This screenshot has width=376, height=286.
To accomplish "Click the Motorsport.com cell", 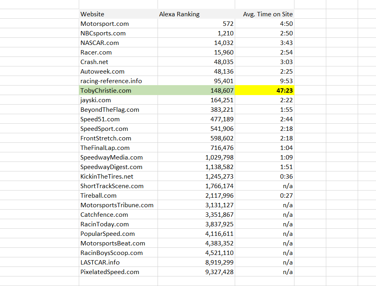I will (x=118, y=24).
